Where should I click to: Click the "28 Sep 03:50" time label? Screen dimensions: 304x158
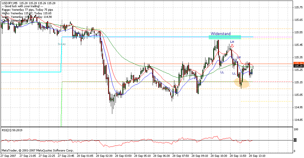[123, 156]
